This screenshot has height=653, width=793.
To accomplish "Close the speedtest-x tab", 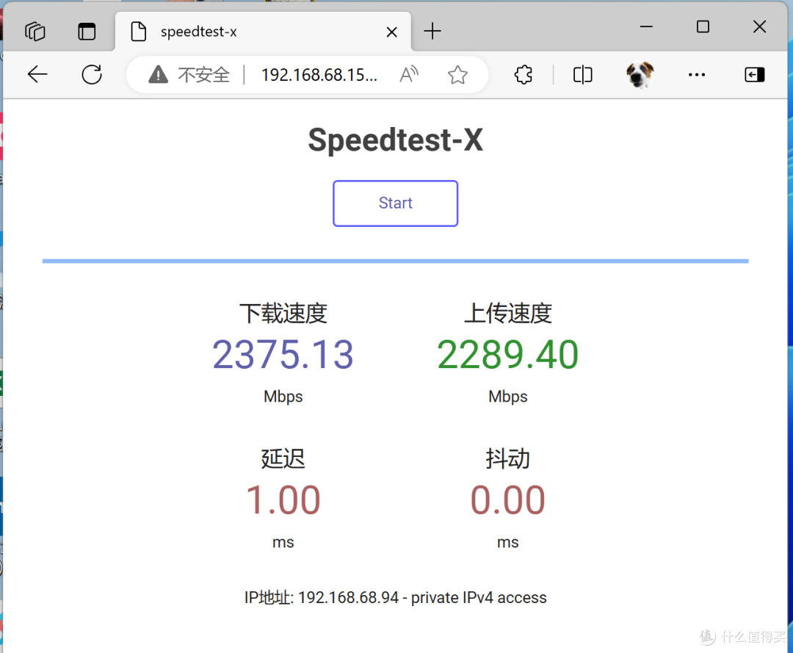I will click(x=391, y=32).
